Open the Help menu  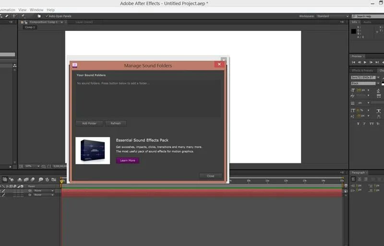(x=51, y=10)
